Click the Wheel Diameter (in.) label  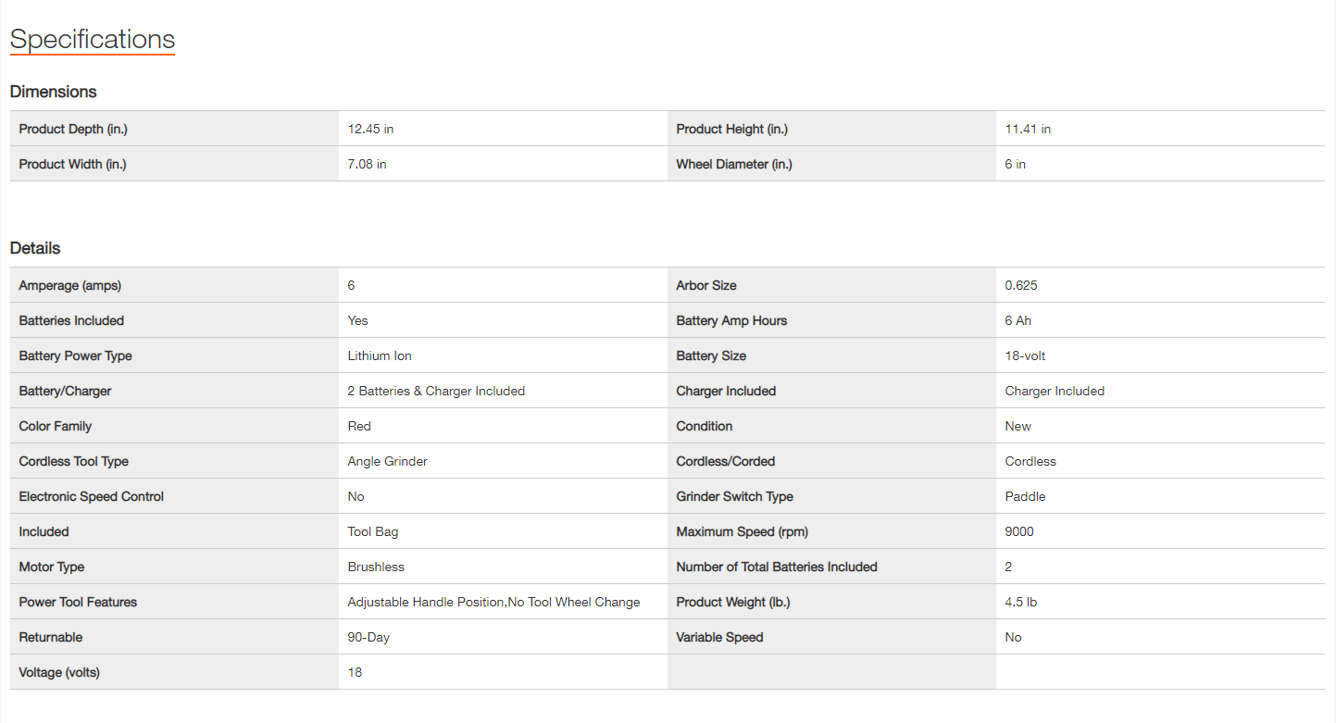(x=734, y=164)
